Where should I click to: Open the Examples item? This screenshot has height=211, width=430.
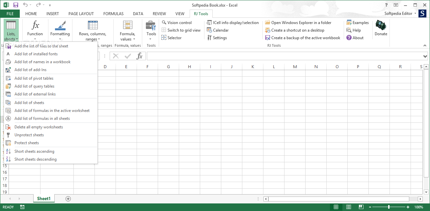[358, 23]
